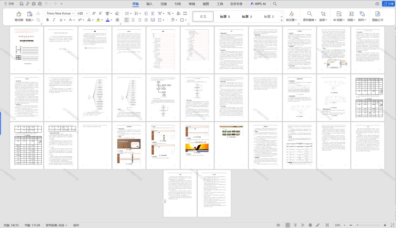Click the Paste (粘贴) clipboard icon
Screen dimensions: 396x228
tap(29, 14)
